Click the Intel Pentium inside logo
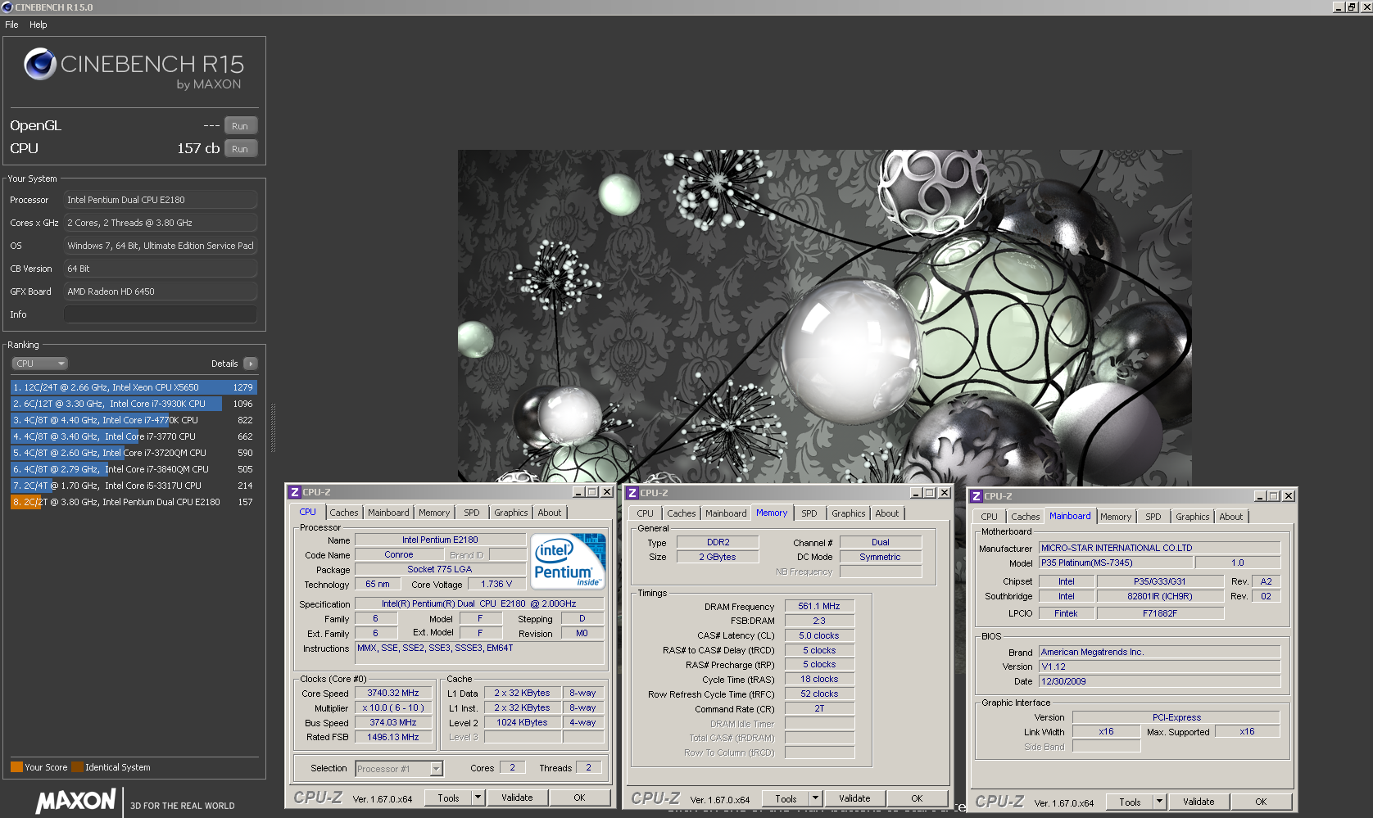 point(569,561)
